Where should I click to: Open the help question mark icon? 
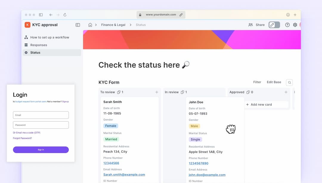tap(287, 25)
